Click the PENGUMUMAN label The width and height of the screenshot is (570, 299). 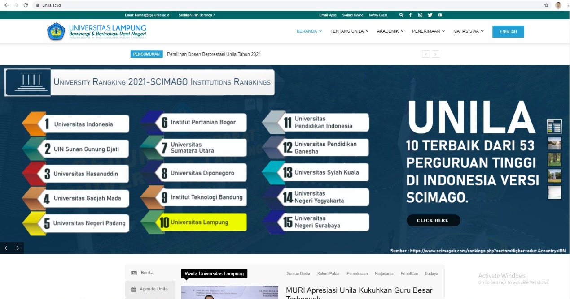point(147,54)
